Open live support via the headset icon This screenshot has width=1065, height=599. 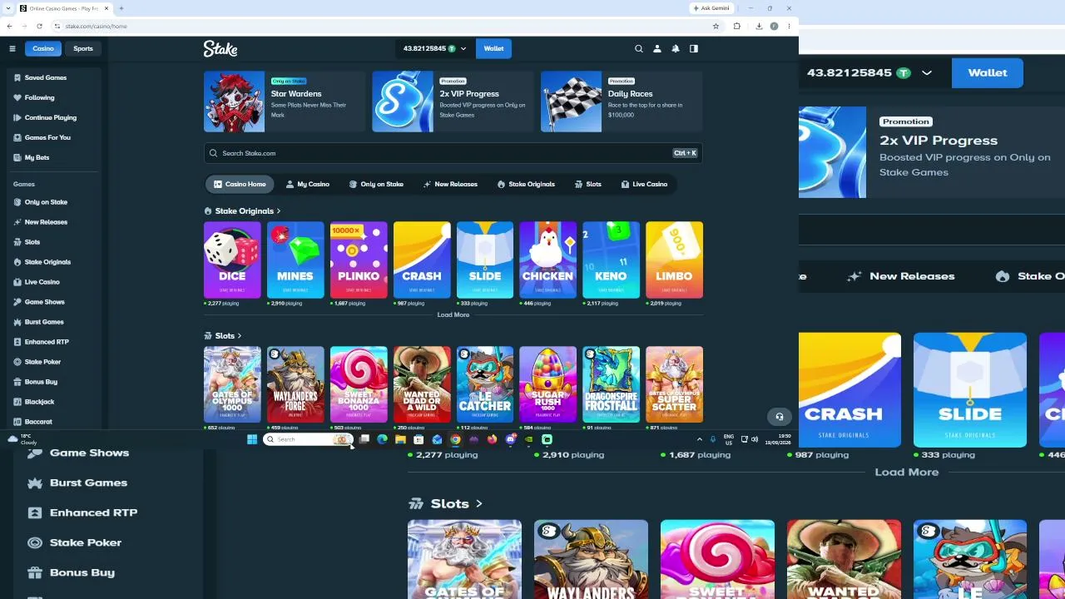point(780,417)
